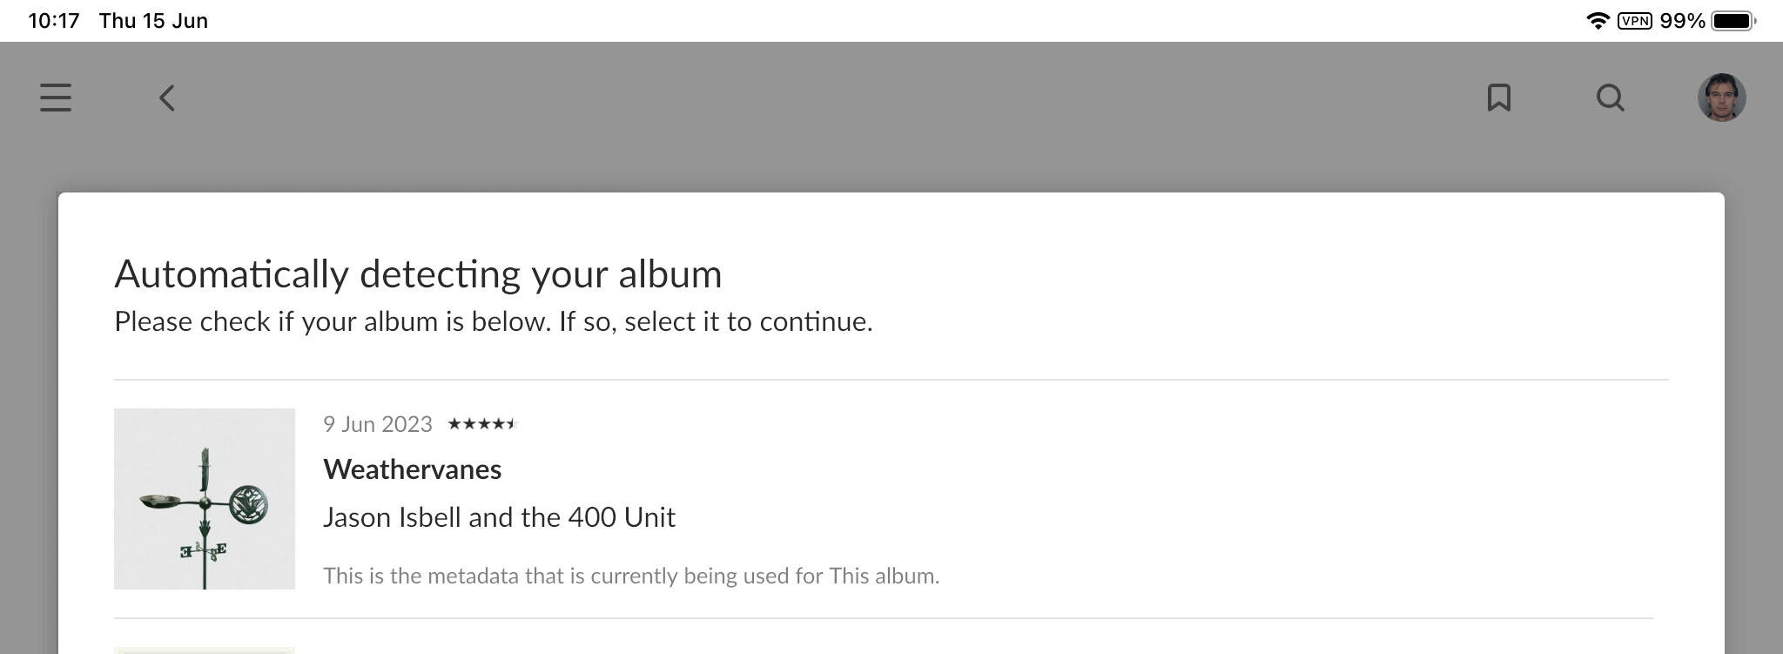Viewport: 1783px width, 654px height.
Task: Click the currently used metadata note
Action: [631, 576]
